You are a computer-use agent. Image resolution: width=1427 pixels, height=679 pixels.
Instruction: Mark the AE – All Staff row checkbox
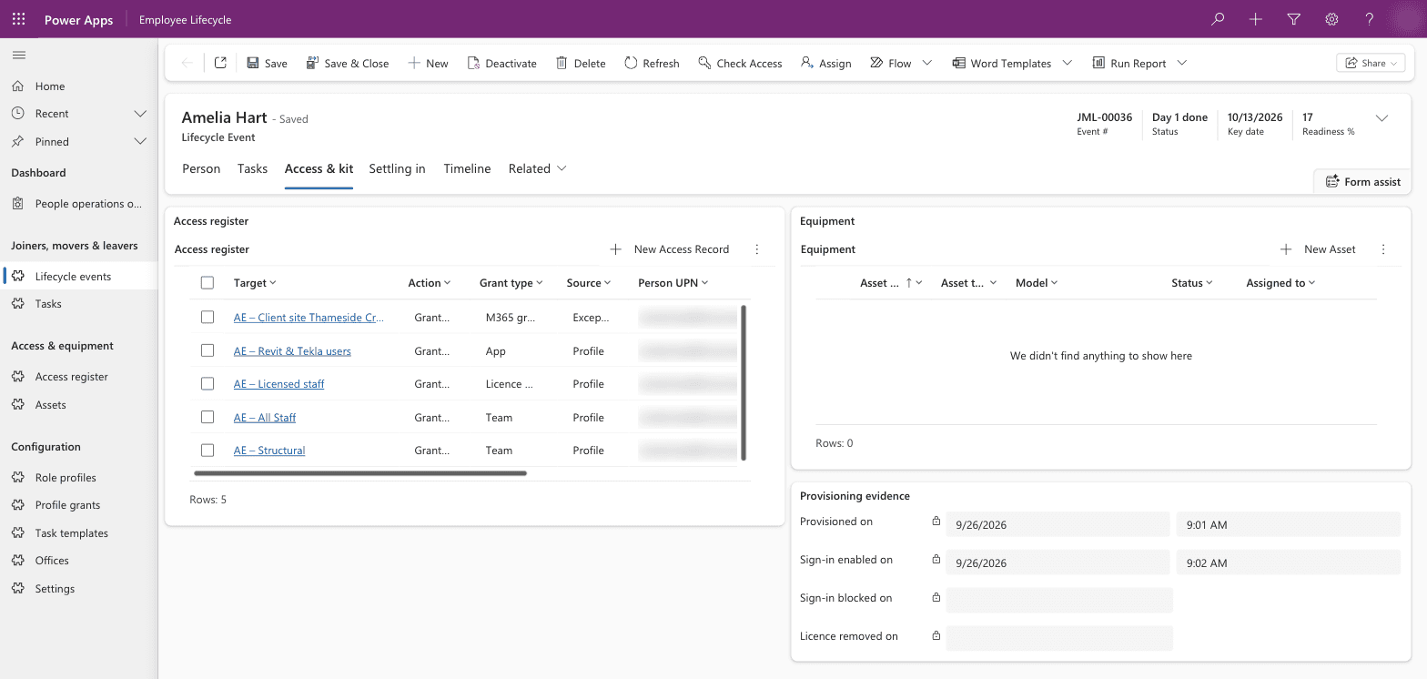(207, 417)
